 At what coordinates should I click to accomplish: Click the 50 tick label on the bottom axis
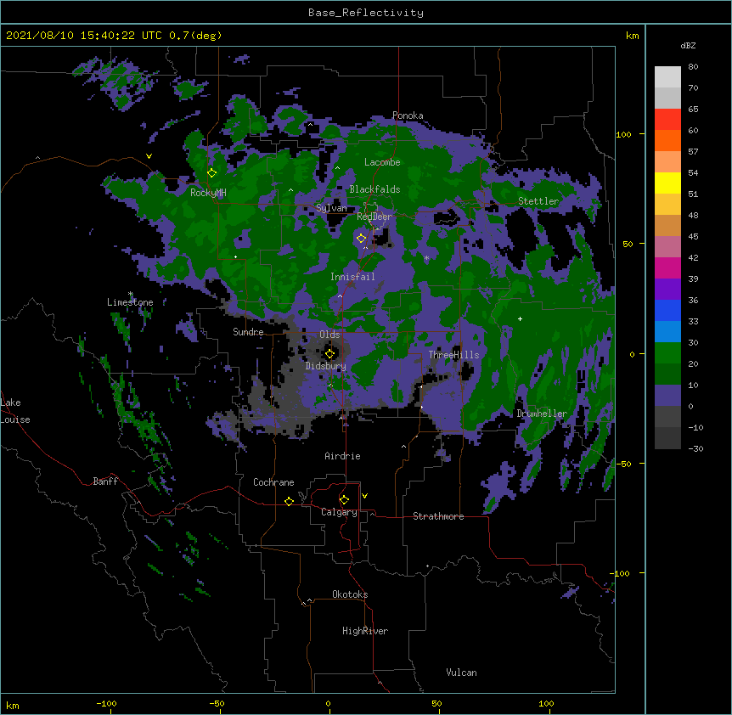[x=436, y=704]
